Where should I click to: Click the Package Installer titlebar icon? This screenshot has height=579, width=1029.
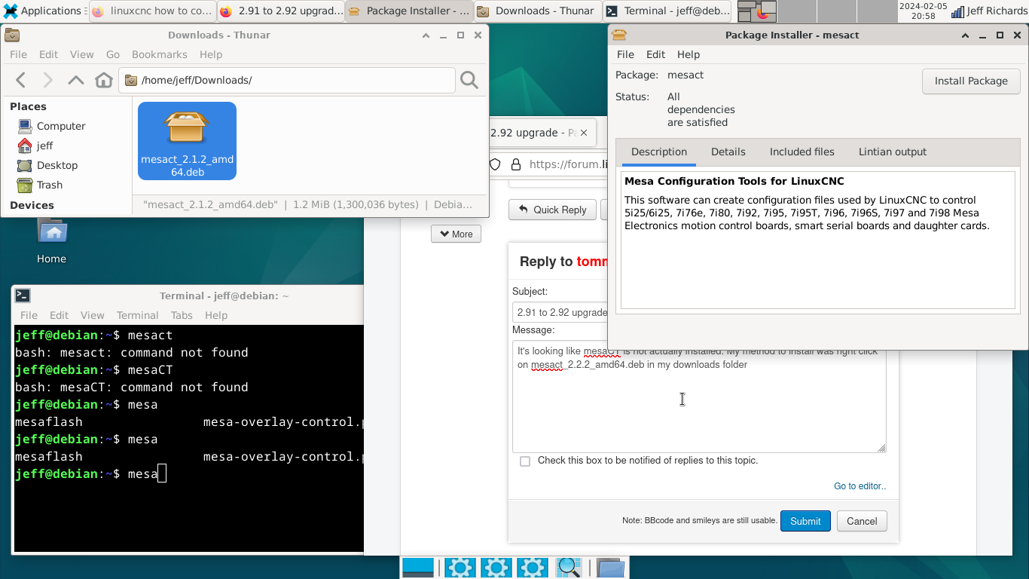(x=619, y=35)
